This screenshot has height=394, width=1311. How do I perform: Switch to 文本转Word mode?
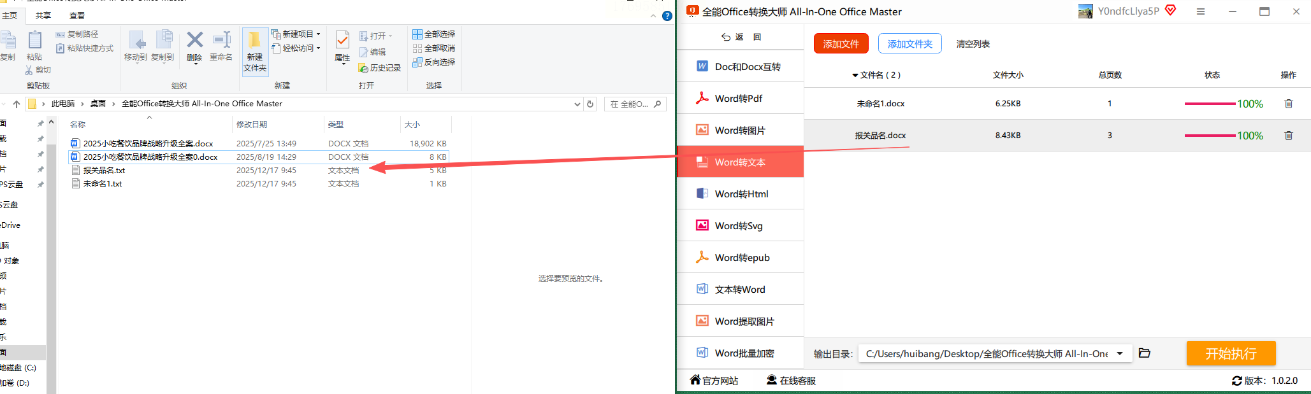point(739,289)
